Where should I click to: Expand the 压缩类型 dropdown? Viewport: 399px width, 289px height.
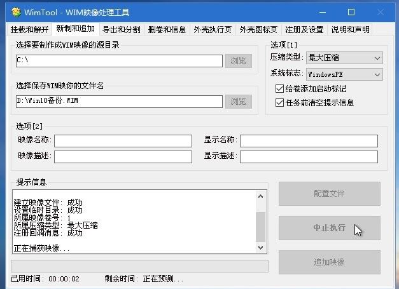[x=344, y=58]
